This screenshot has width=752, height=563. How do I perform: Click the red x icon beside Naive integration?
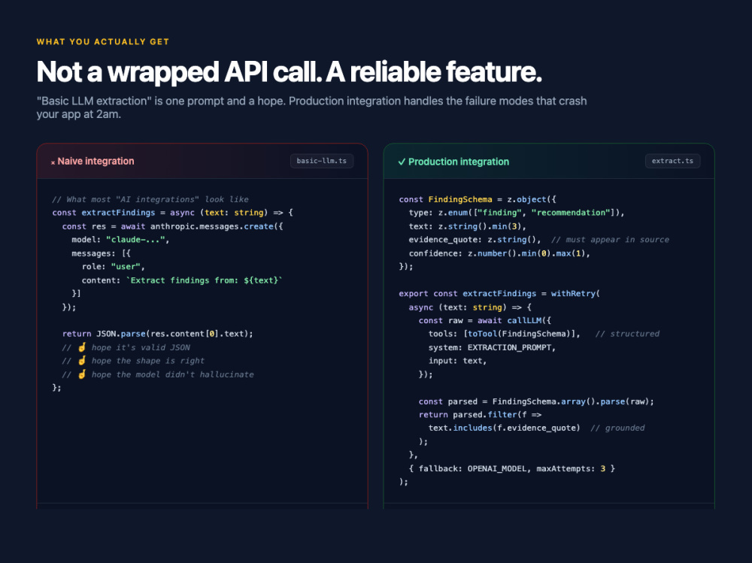point(53,162)
